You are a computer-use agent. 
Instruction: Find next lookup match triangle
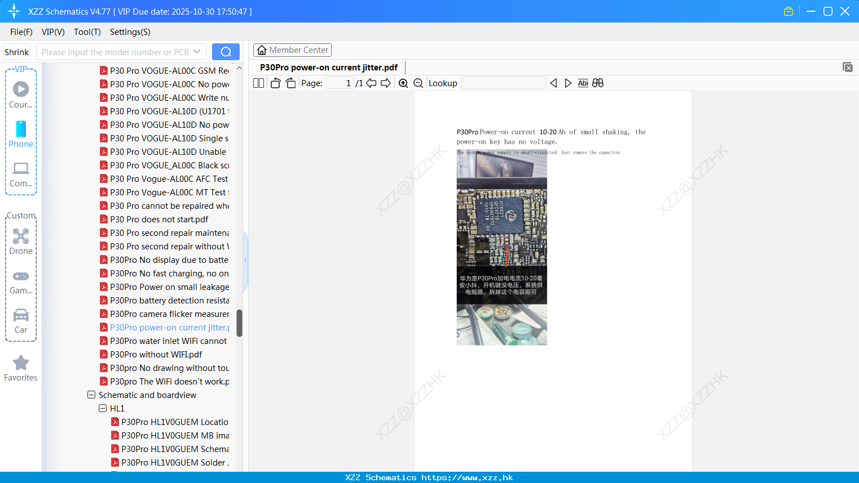pos(568,83)
